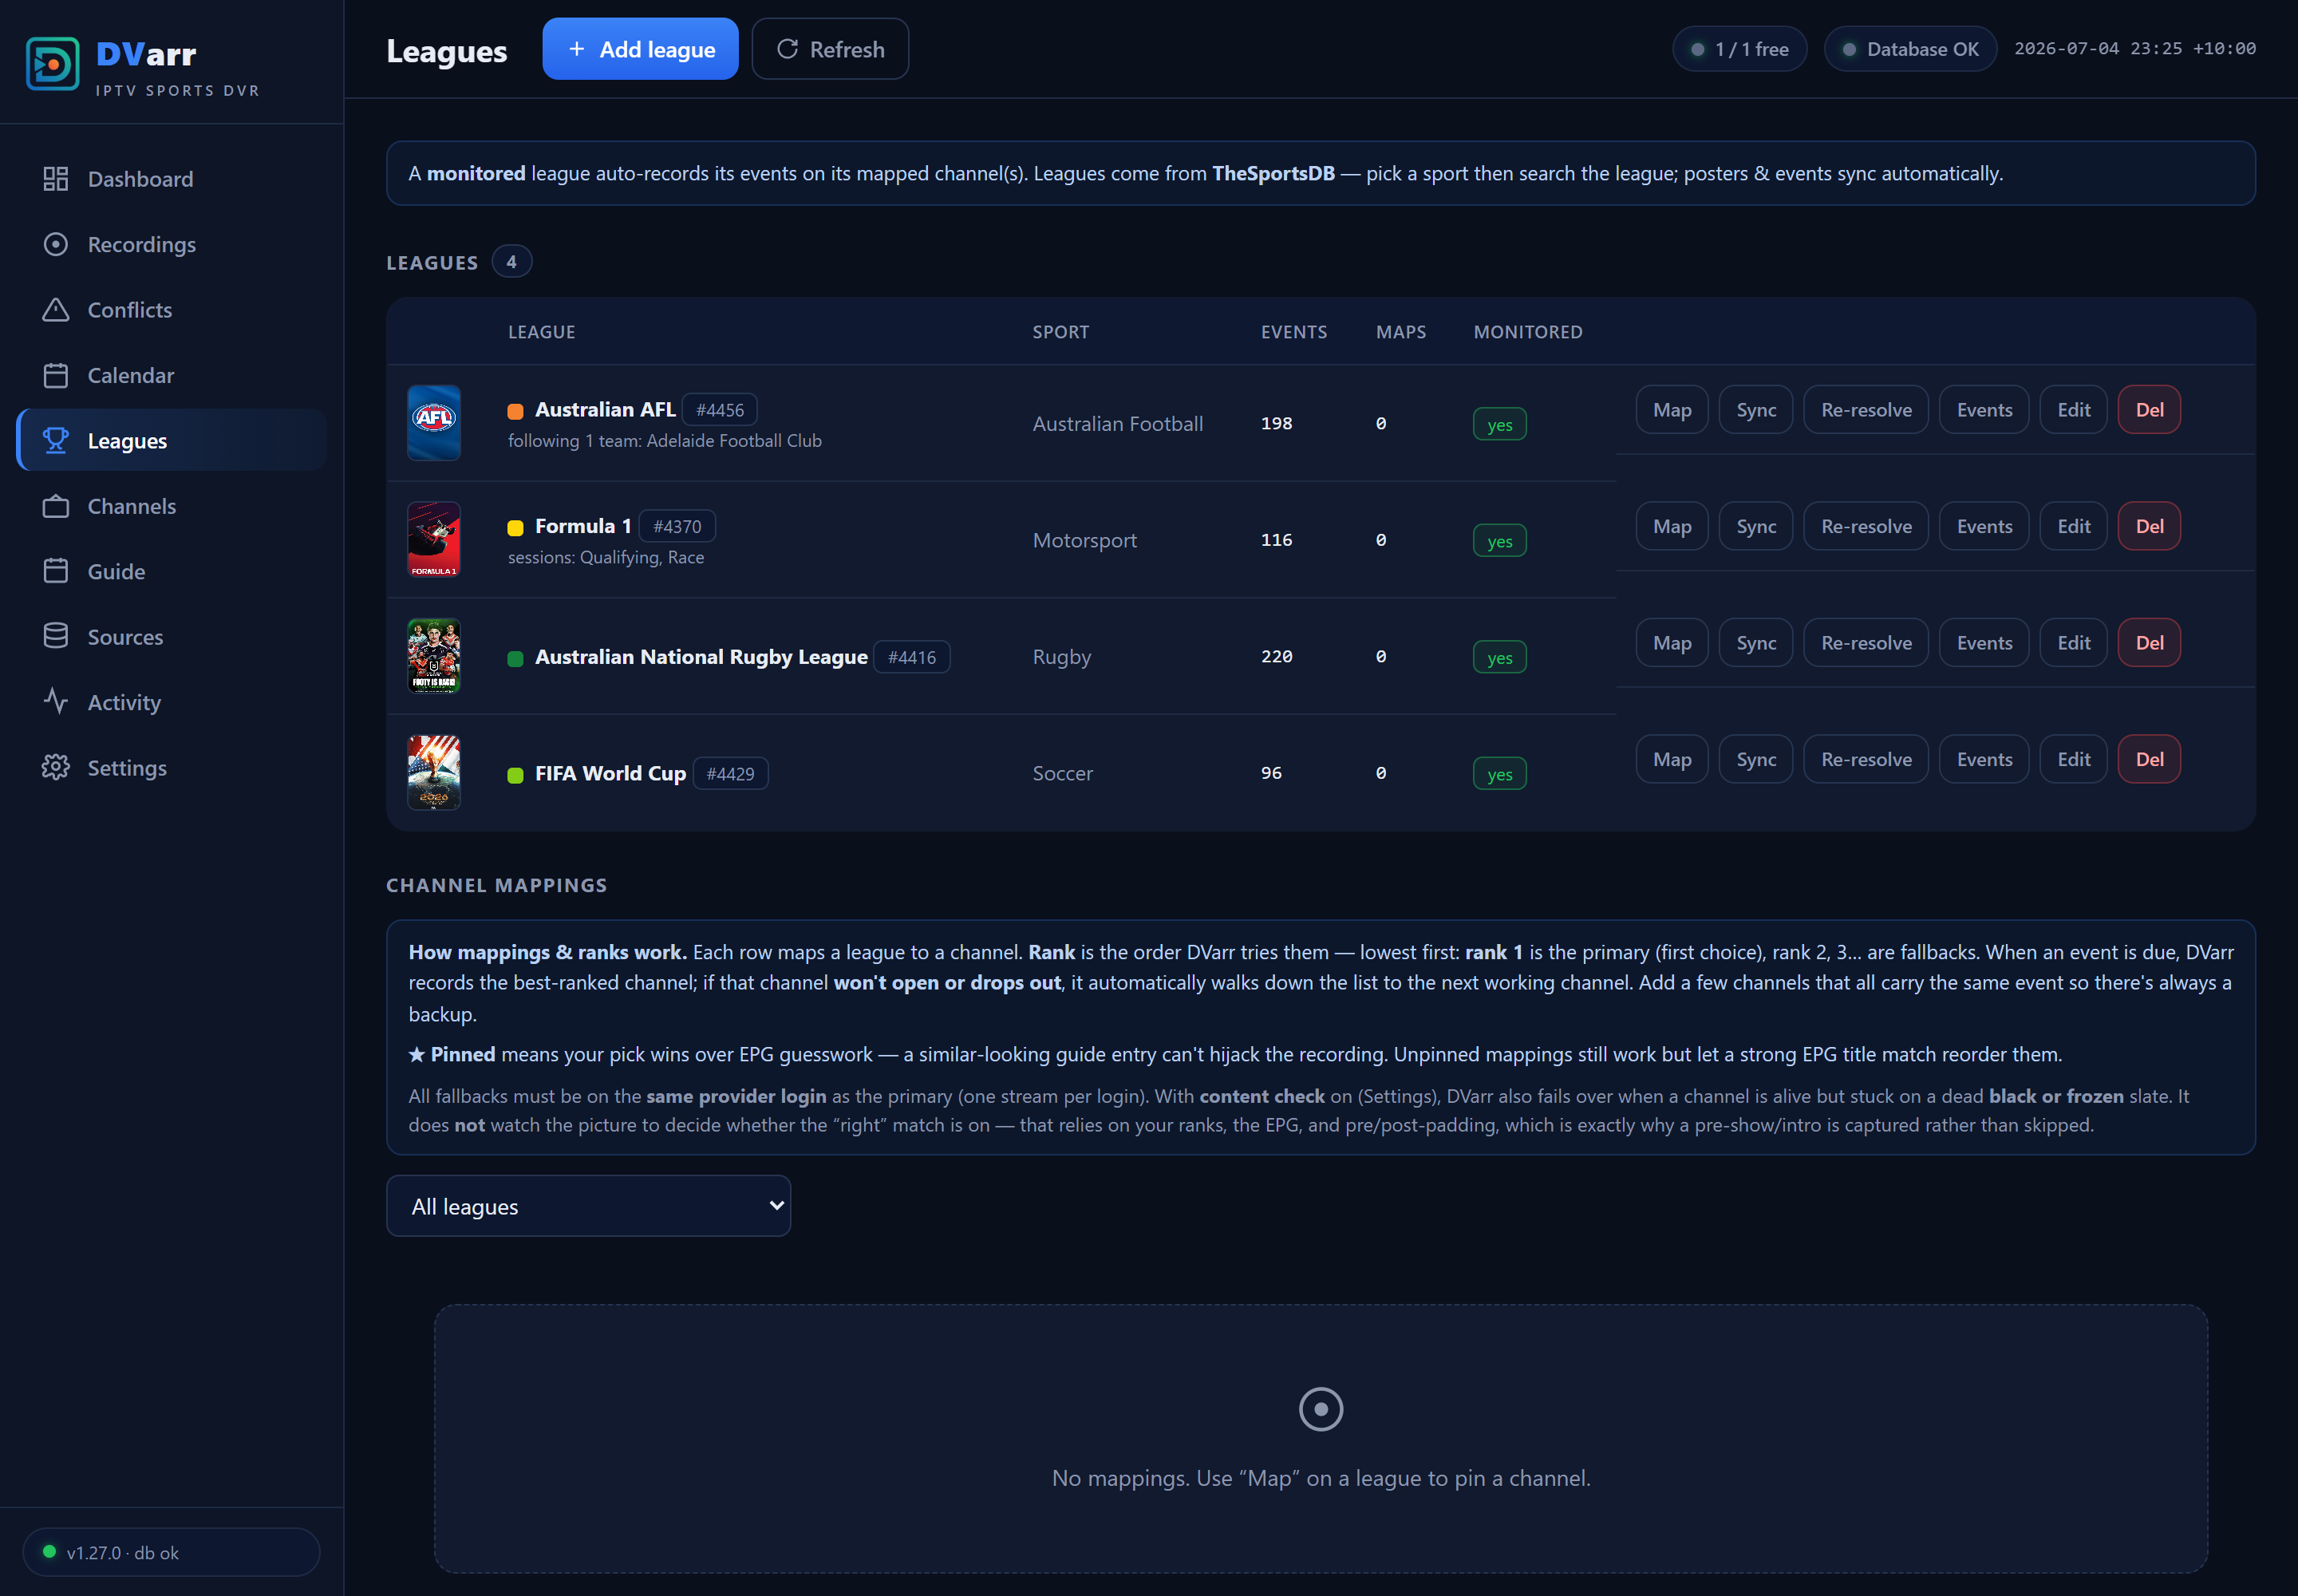The height and width of the screenshot is (1596, 2298).
Task: Click the leagues count badge showing 4
Action: [511, 262]
